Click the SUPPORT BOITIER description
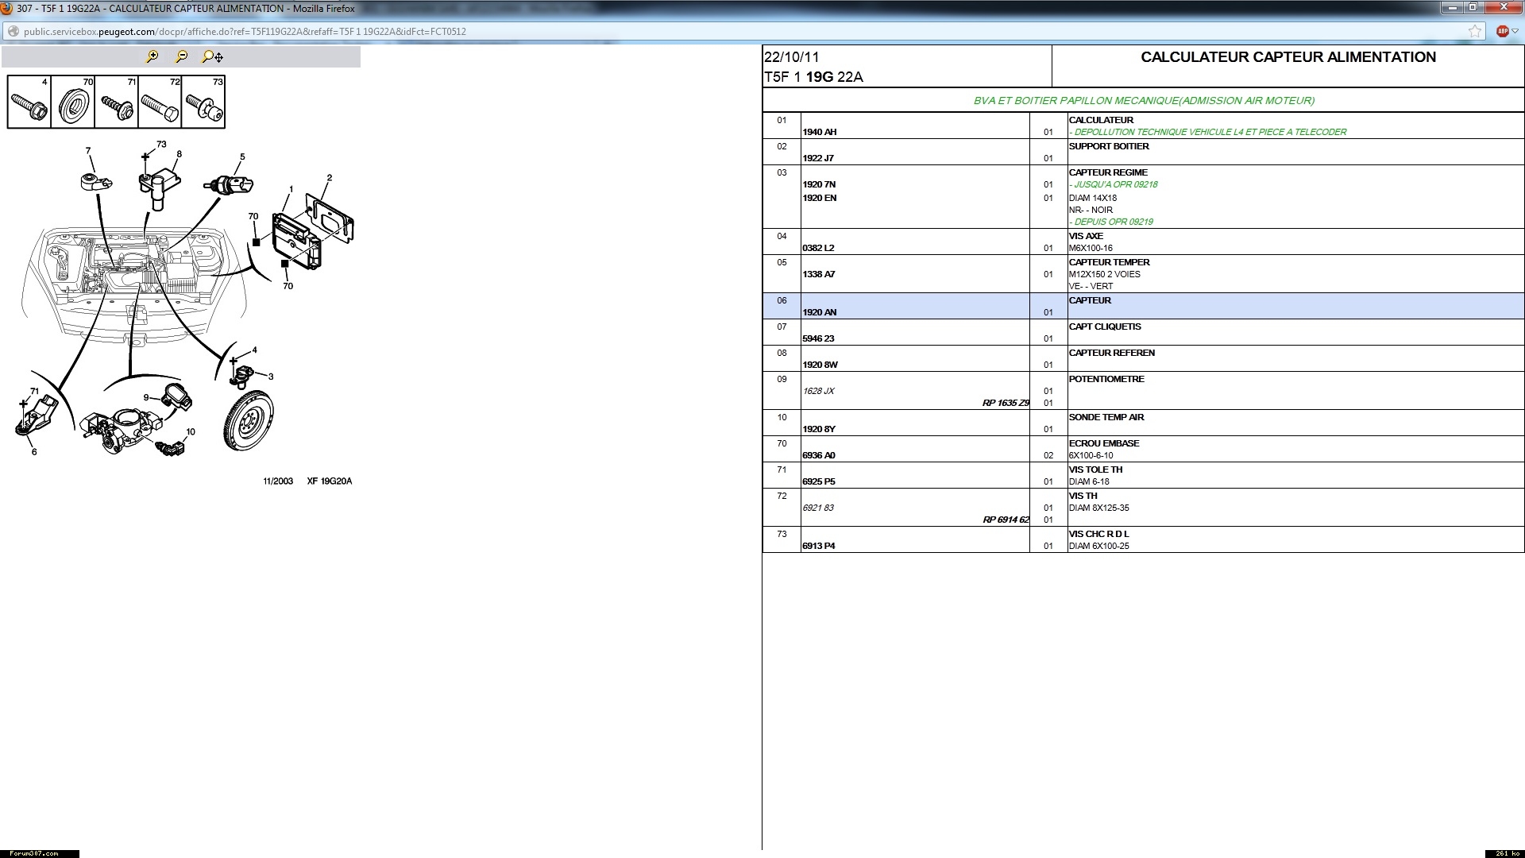The width and height of the screenshot is (1525, 858). pyautogui.click(x=1109, y=146)
